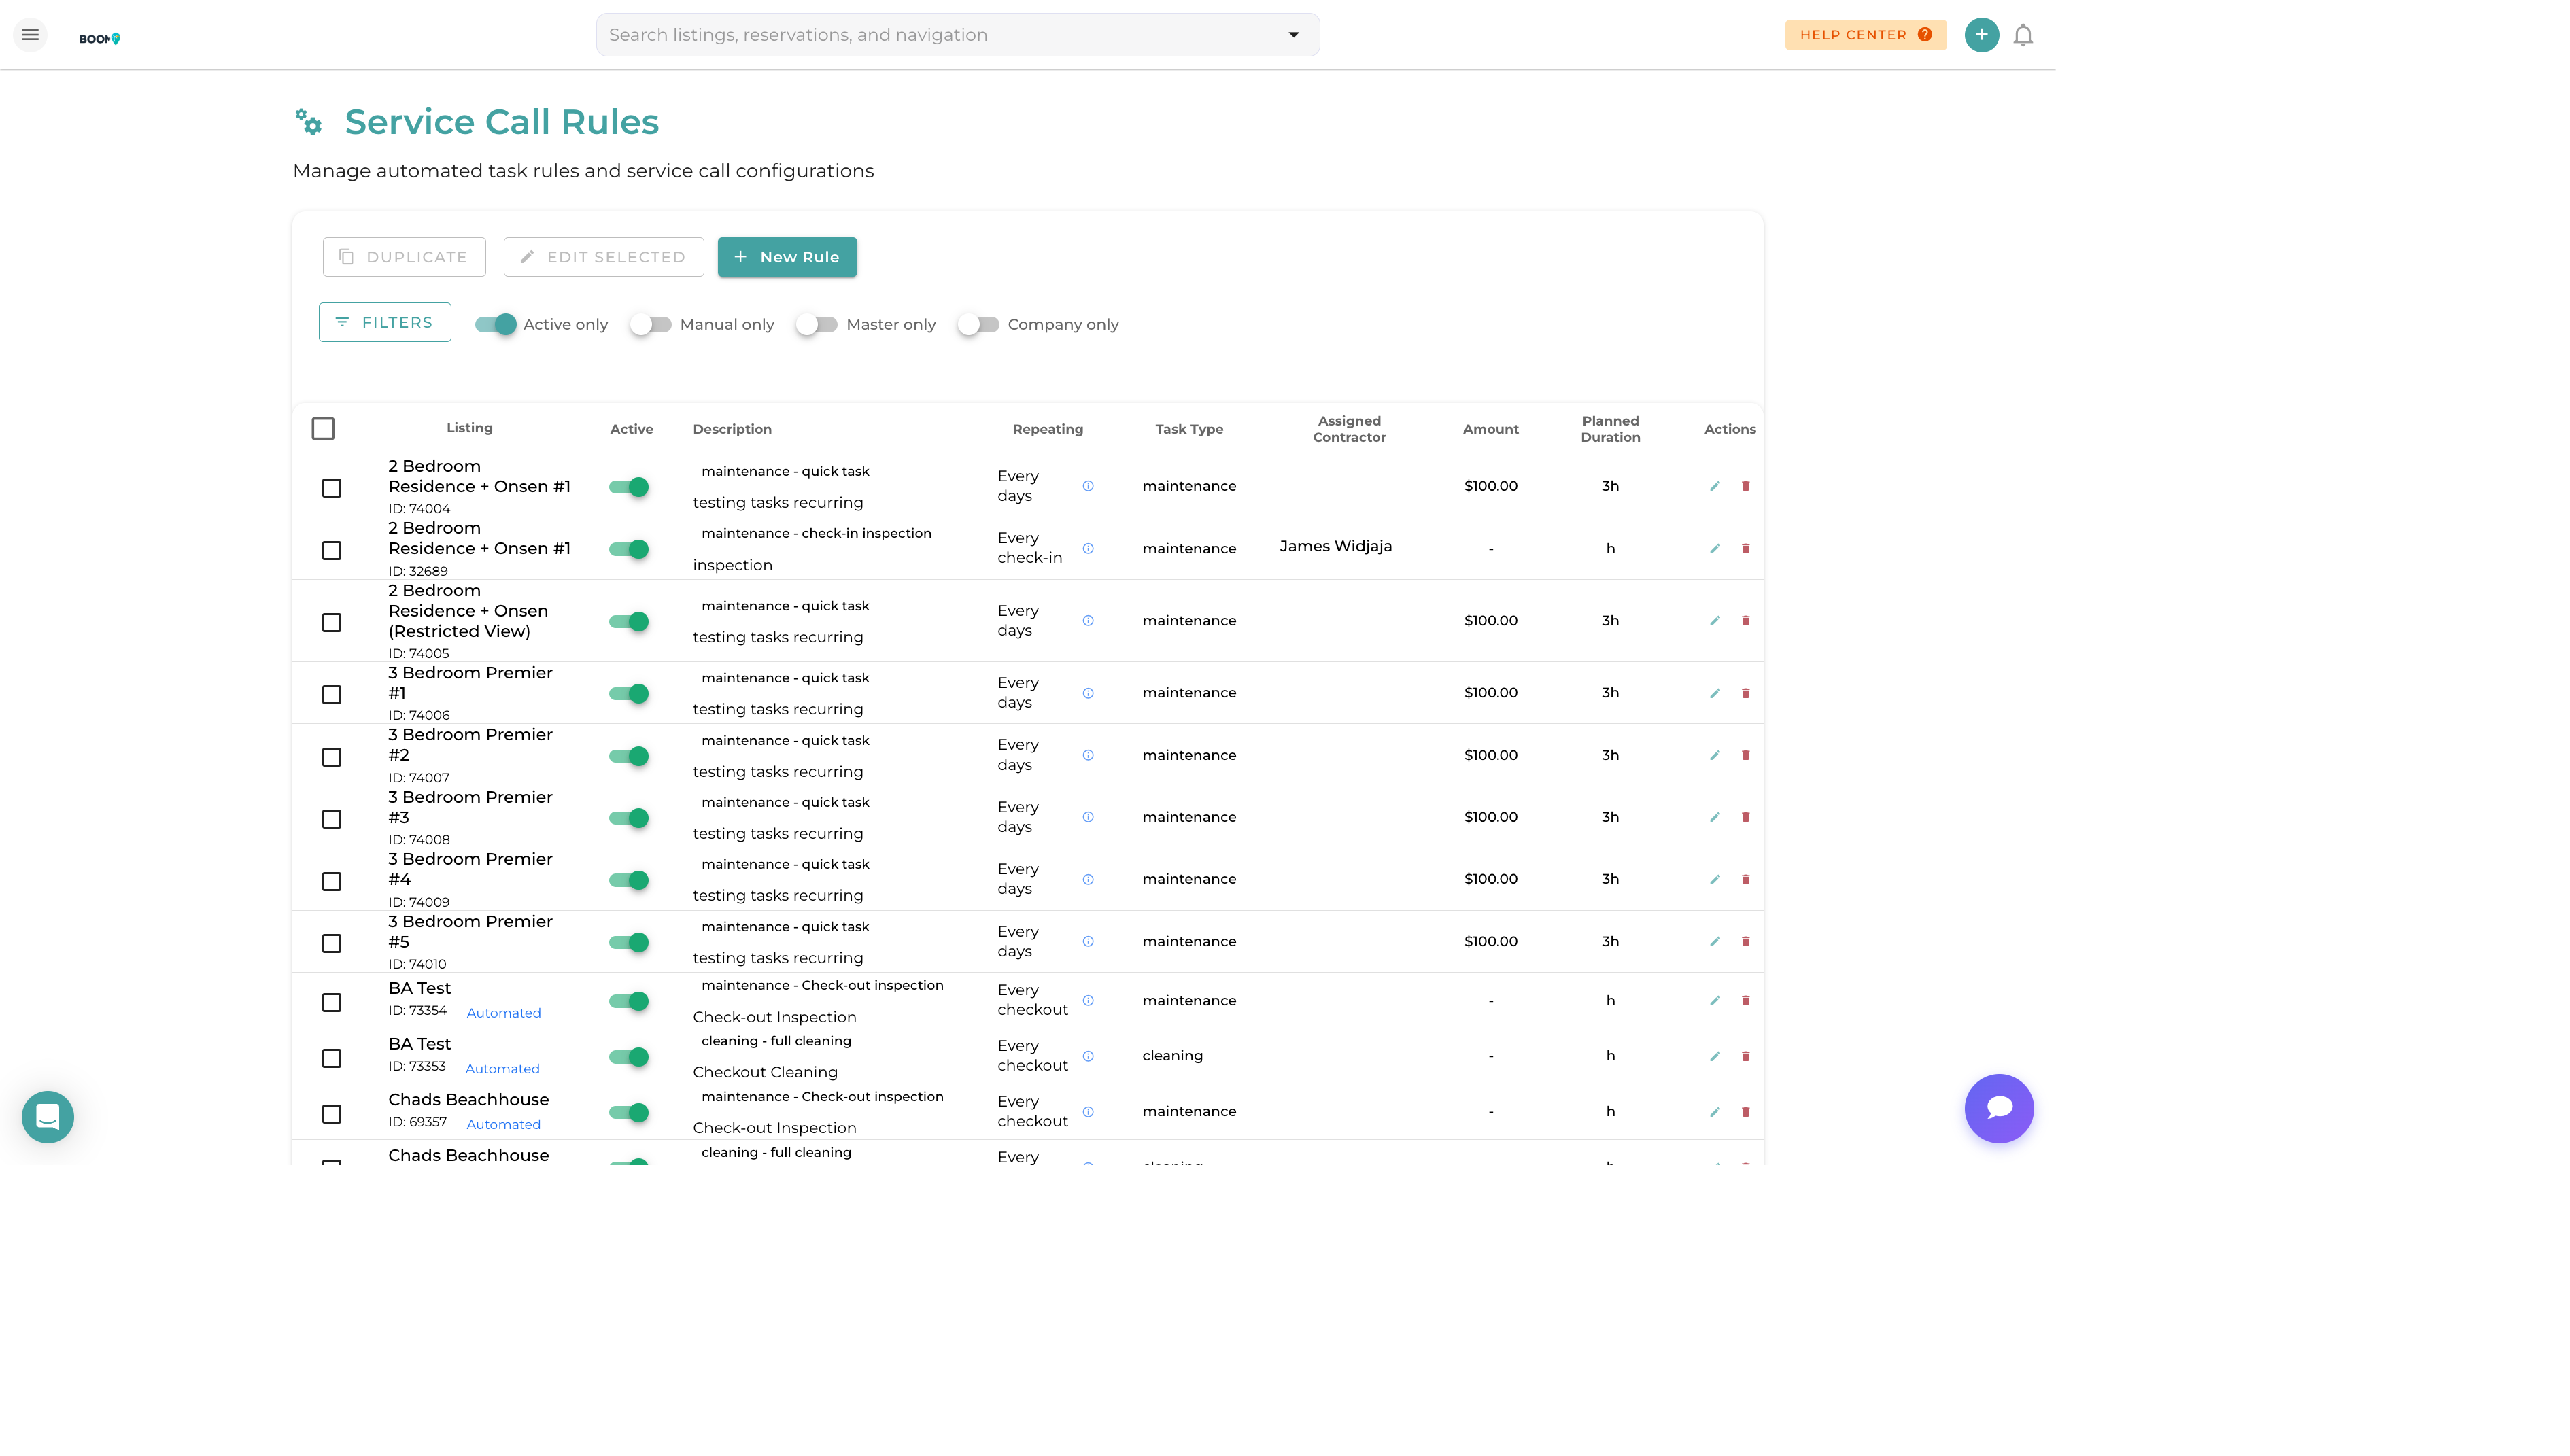Click the info icon next to Every check-in
Screen dimensions: 2570x1456
pos(1088,548)
